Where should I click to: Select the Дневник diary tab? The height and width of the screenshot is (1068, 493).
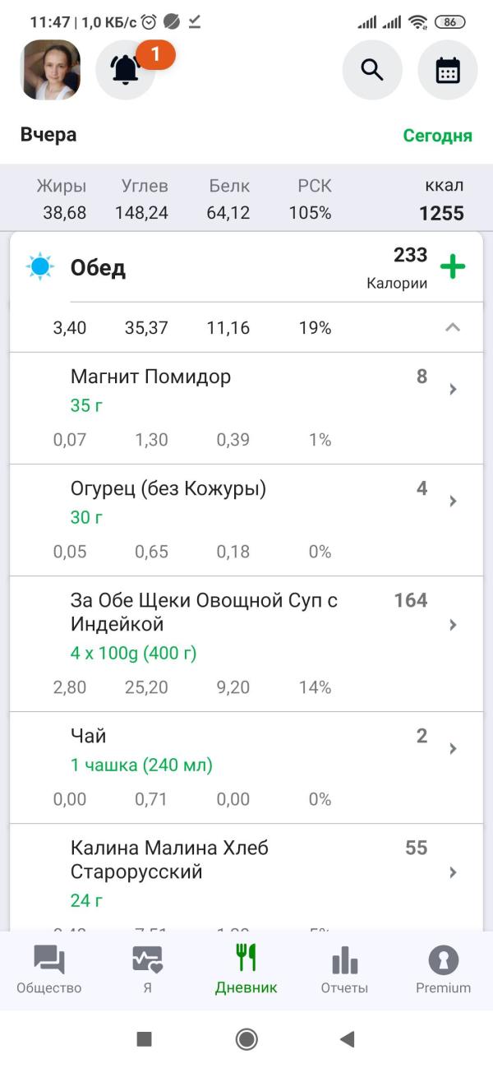coord(246,970)
